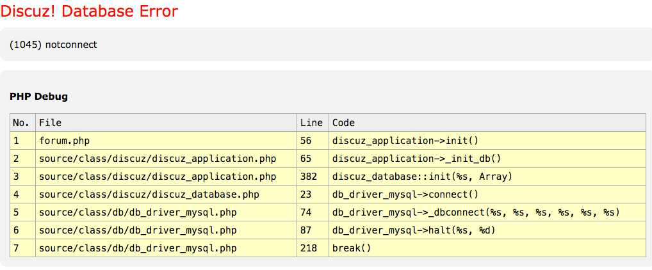Click row number 4 cell
The height and width of the screenshot is (270, 652).
[22, 195]
